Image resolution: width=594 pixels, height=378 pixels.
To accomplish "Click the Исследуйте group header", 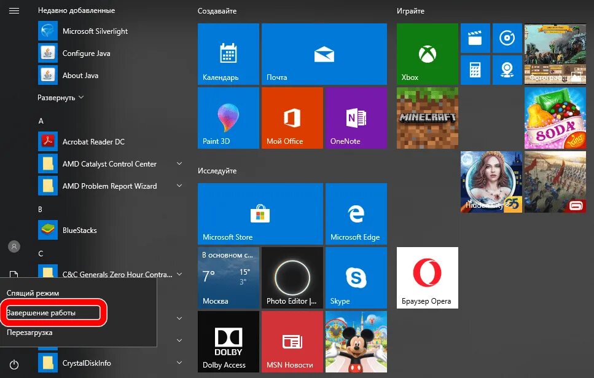I will (217, 171).
